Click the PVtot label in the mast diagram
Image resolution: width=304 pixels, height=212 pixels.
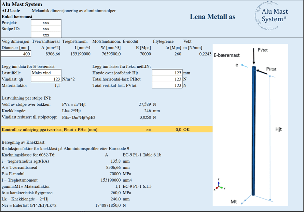click(x=263, y=50)
